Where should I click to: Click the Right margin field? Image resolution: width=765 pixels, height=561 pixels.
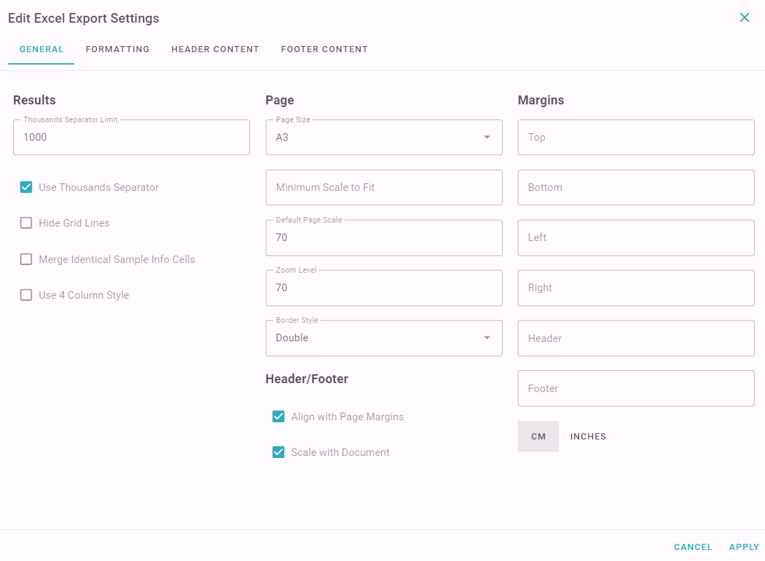(636, 288)
